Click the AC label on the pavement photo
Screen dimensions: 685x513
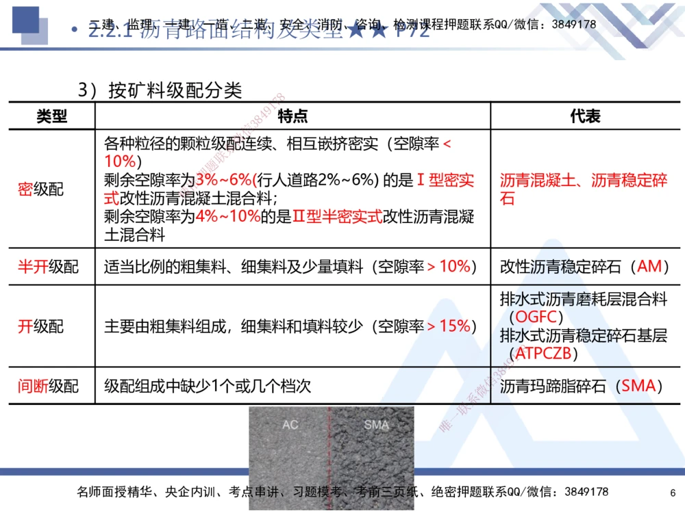(x=290, y=424)
